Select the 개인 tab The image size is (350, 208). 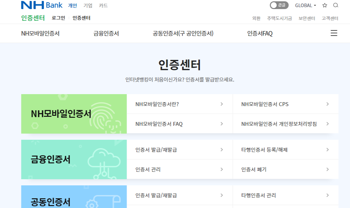tap(73, 5)
